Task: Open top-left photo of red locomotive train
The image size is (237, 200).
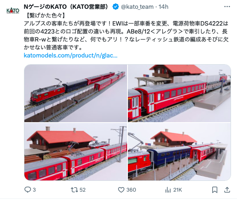Action: pyautogui.click(x=76, y=93)
